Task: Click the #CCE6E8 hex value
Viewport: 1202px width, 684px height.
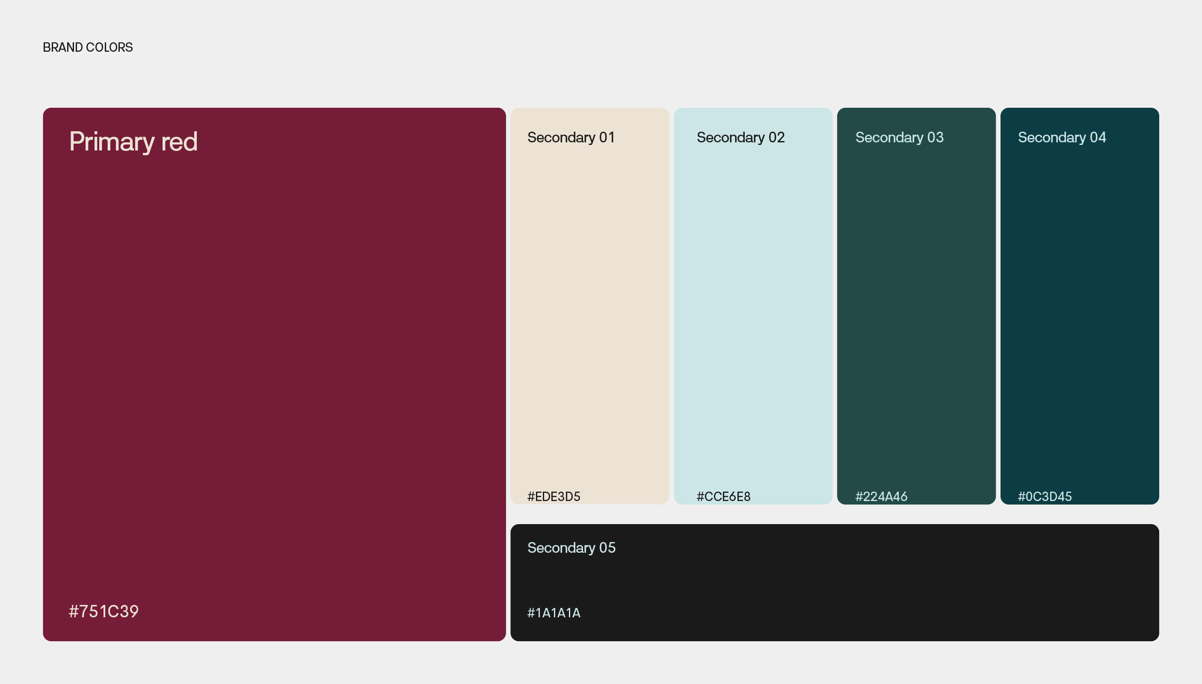Action: pos(723,497)
